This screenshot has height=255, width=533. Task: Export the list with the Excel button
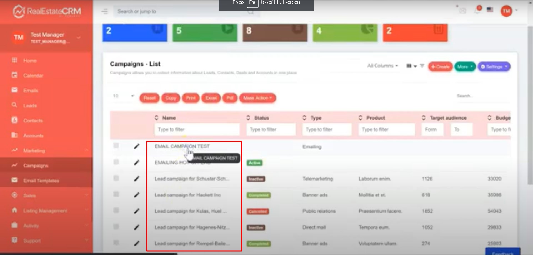[211, 98]
